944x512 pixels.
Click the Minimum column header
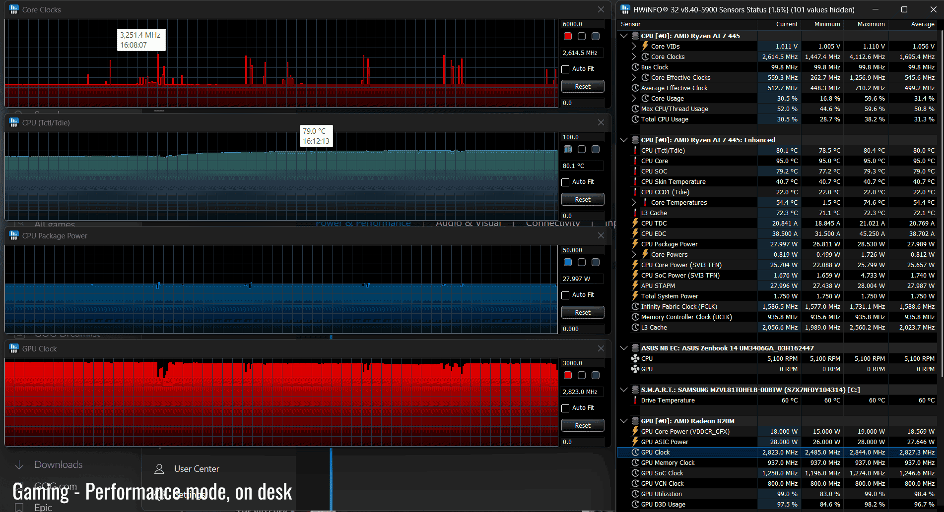click(x=823, y=24)
